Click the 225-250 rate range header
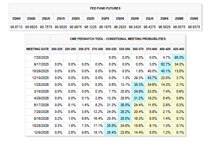This screenshot has height=145, width=212. pos(70,49)
